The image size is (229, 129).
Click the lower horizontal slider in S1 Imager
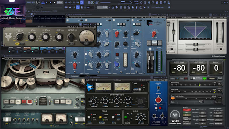point(195,50)
